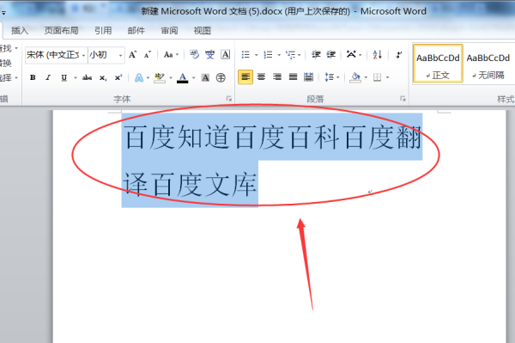The image size is (515, 343).
Task: Open the Borders dropdown arrow
Action: tap(388, 77)
